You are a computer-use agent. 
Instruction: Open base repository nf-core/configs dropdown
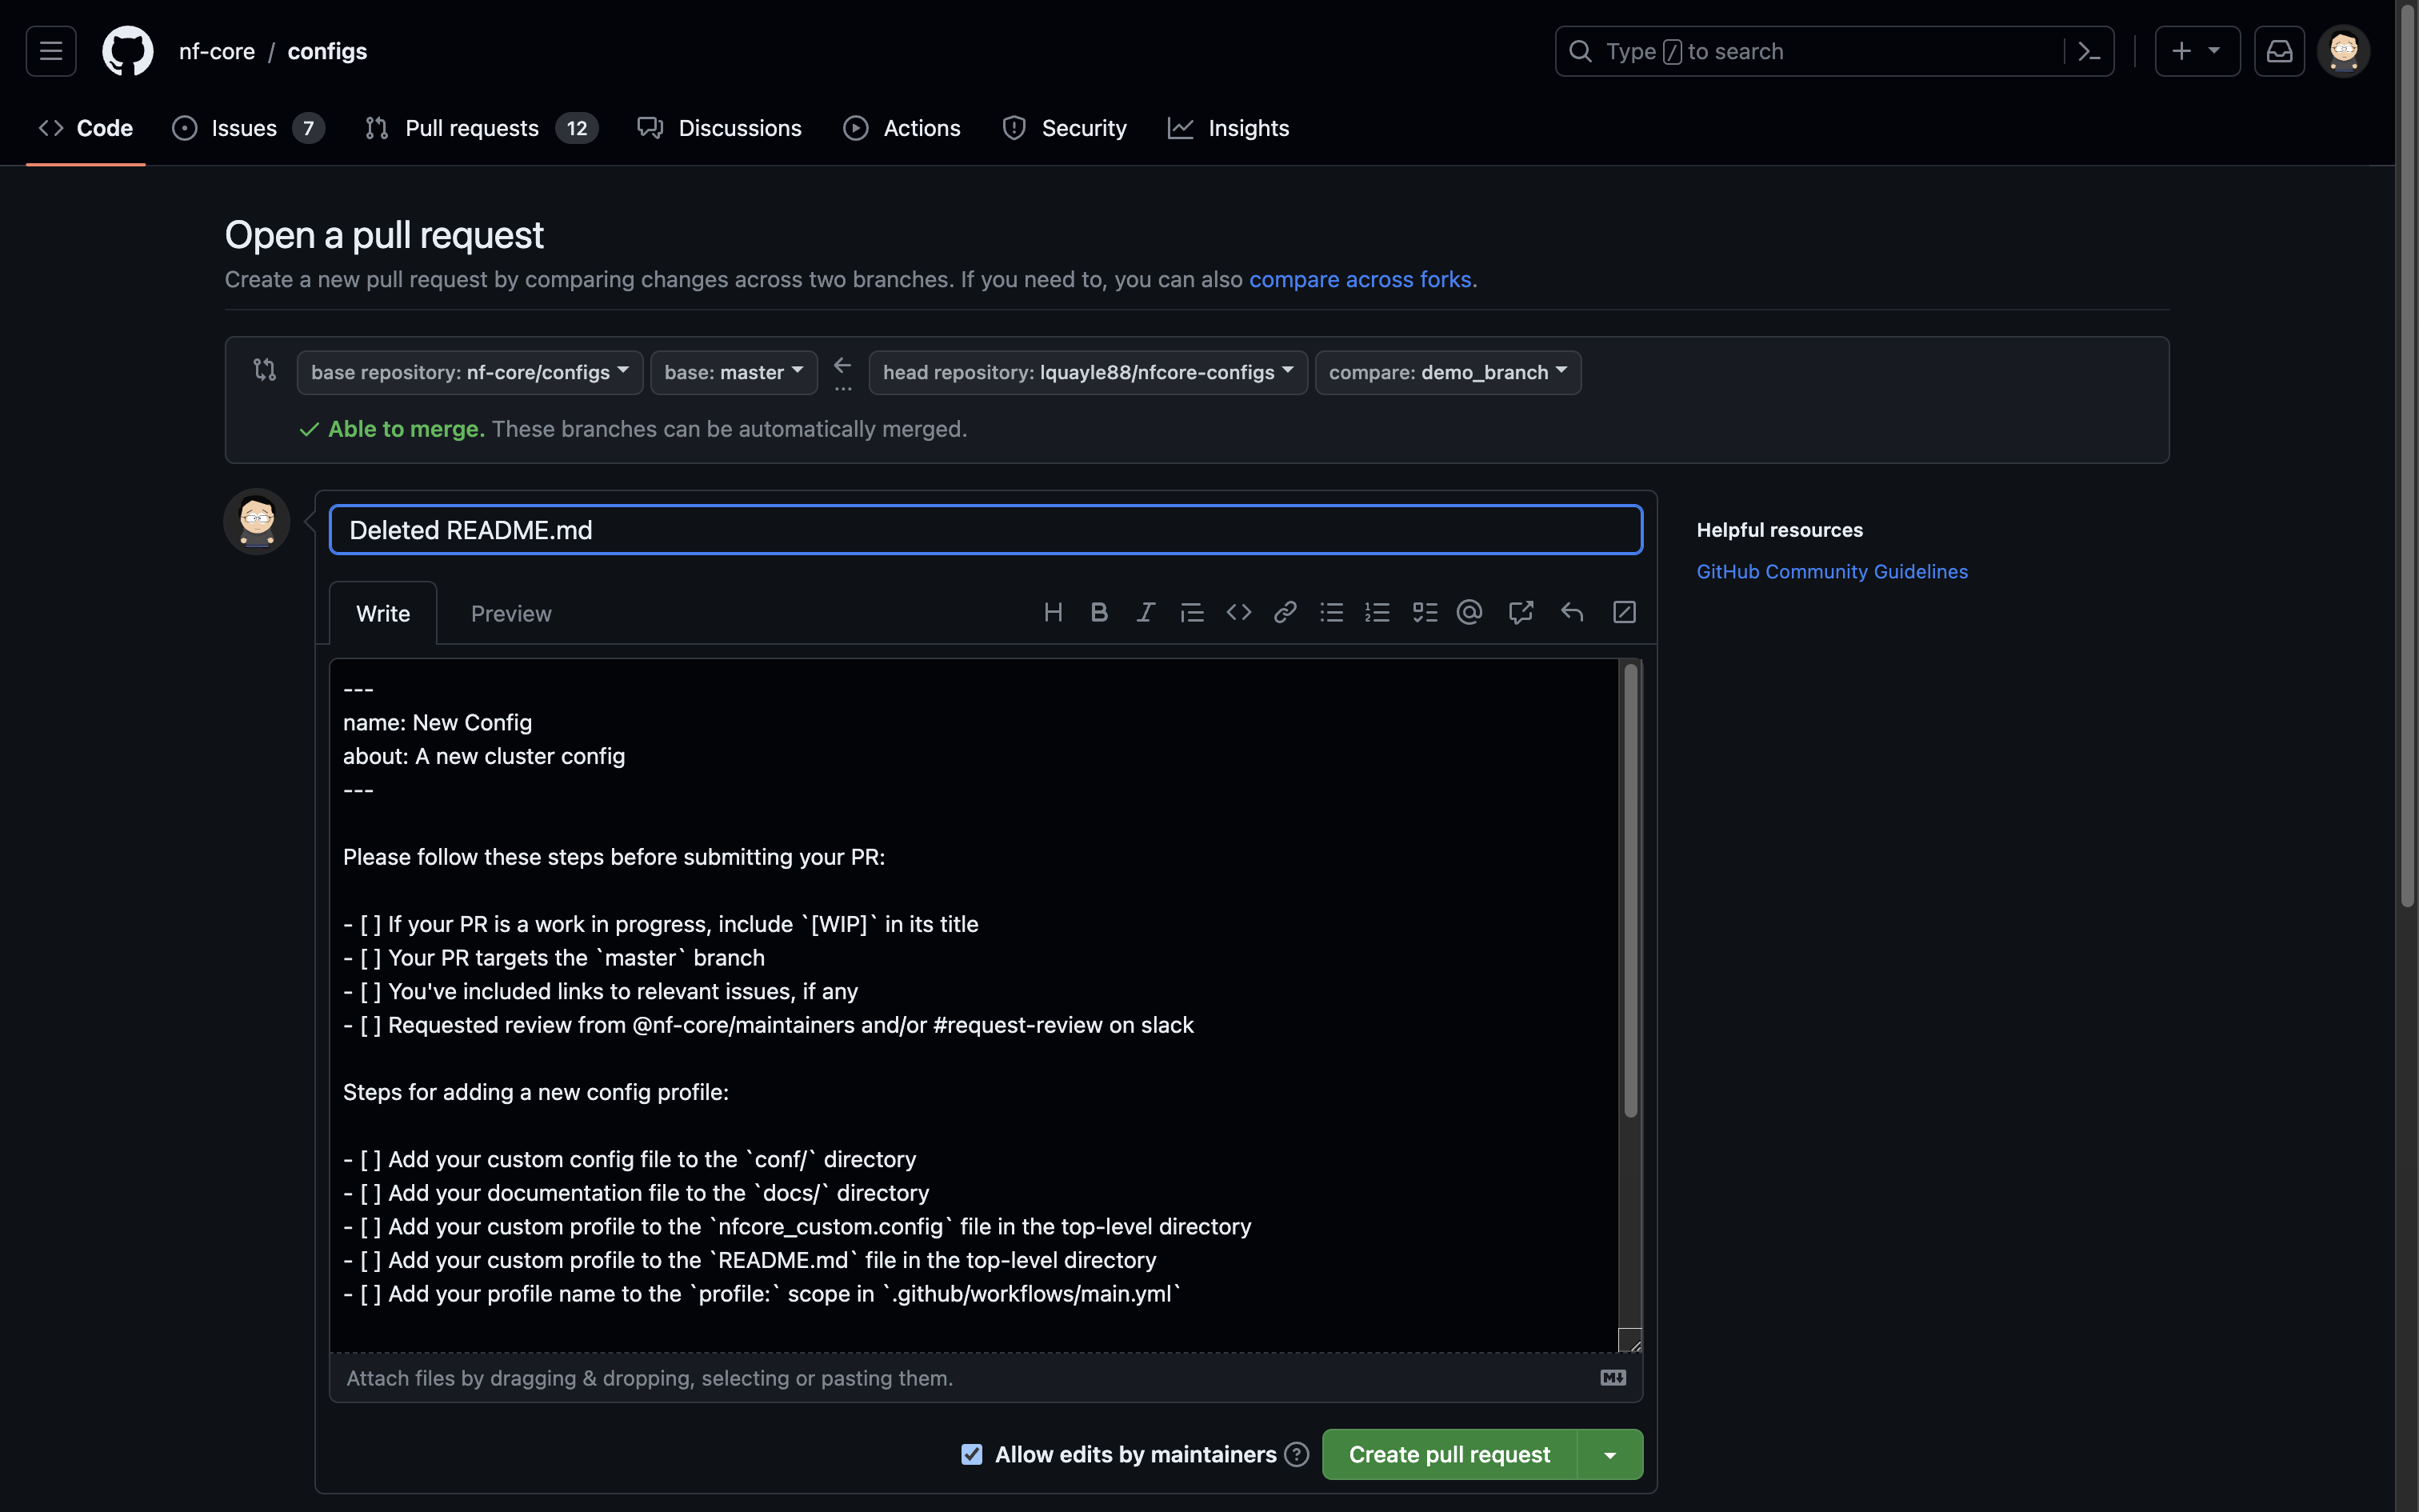click(470, 372)
